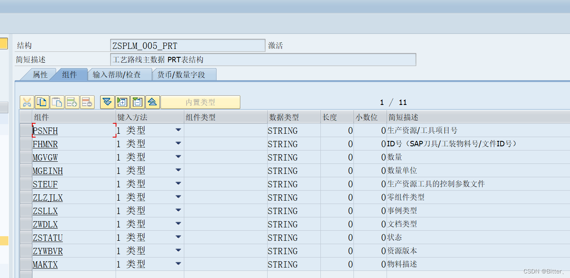Insert a new row with the green plus icon
This screenshot has height=278, width=570.
(x=72, y=102)
